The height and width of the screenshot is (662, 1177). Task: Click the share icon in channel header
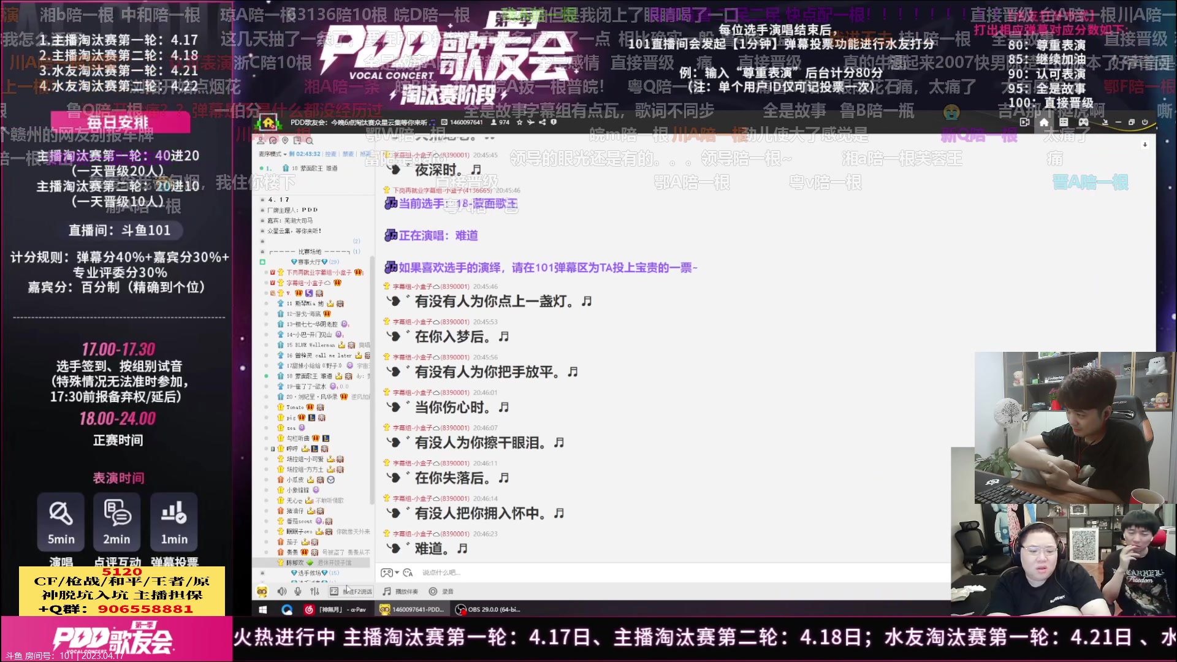(542, 122)
